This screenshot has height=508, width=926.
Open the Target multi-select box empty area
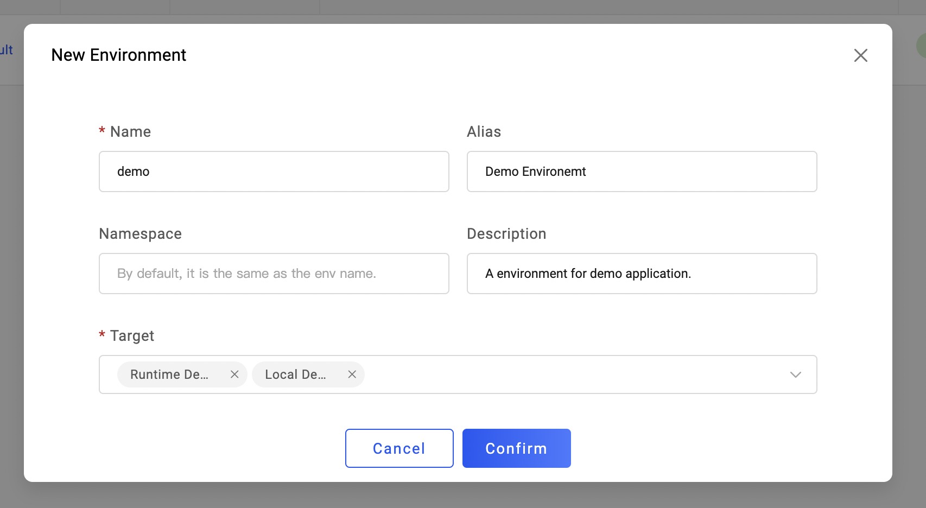(570, 374)
